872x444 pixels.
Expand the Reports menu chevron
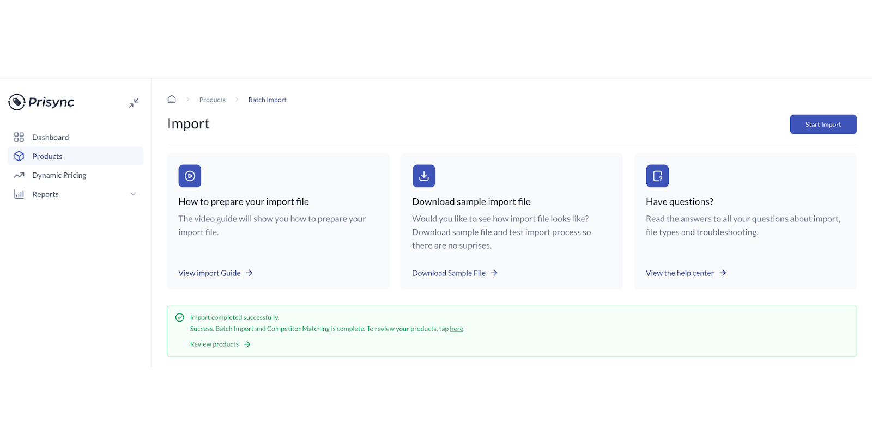click(x=133, y=194)
